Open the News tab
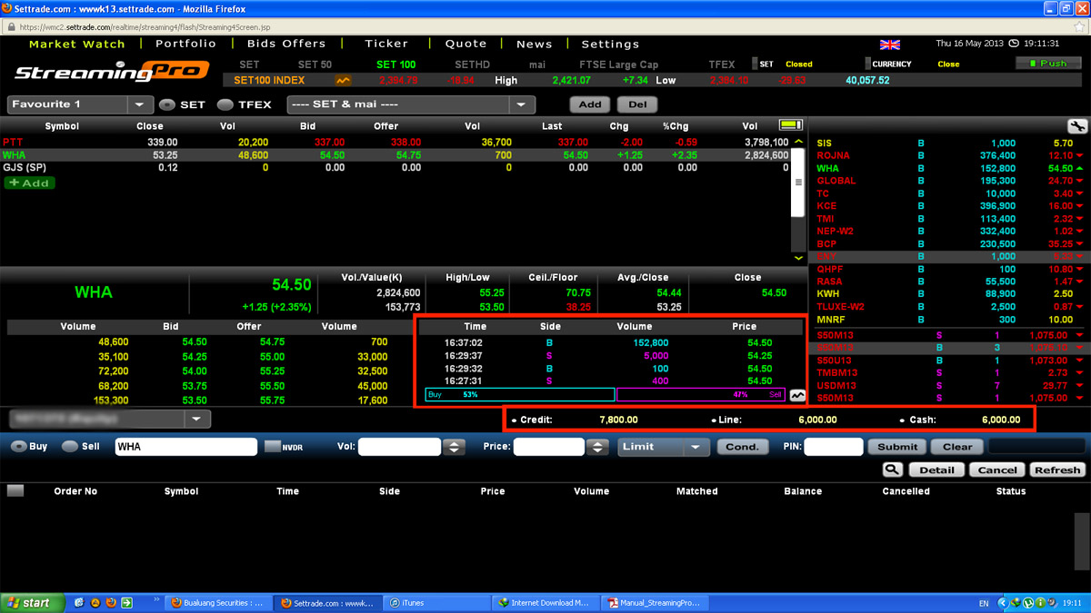1091x613 pixels. (534, 44)
